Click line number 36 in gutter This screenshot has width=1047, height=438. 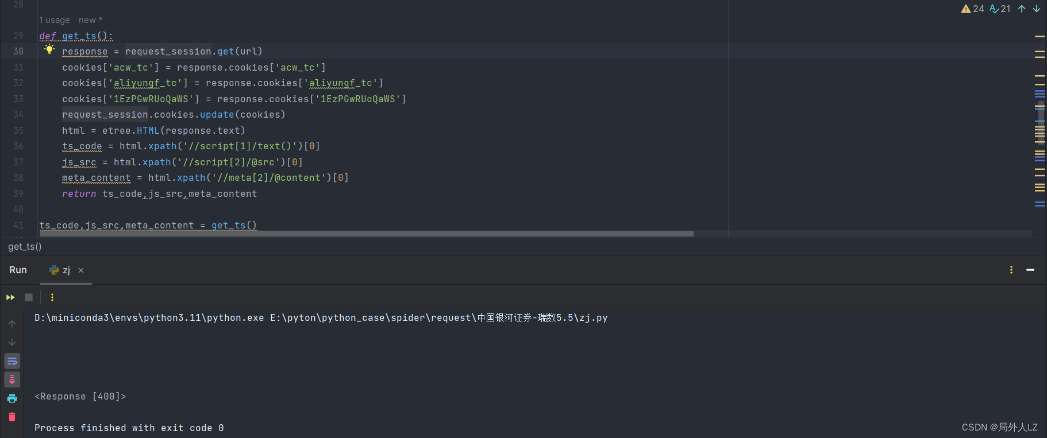[18, 146]
